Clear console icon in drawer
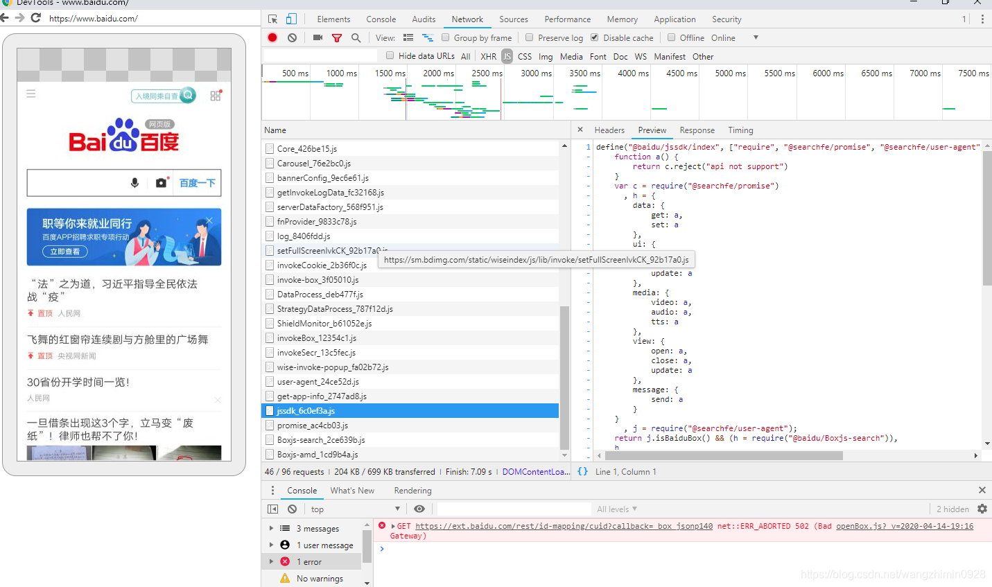The height and width of the screenshot is (587, 992). coord(292,509)
